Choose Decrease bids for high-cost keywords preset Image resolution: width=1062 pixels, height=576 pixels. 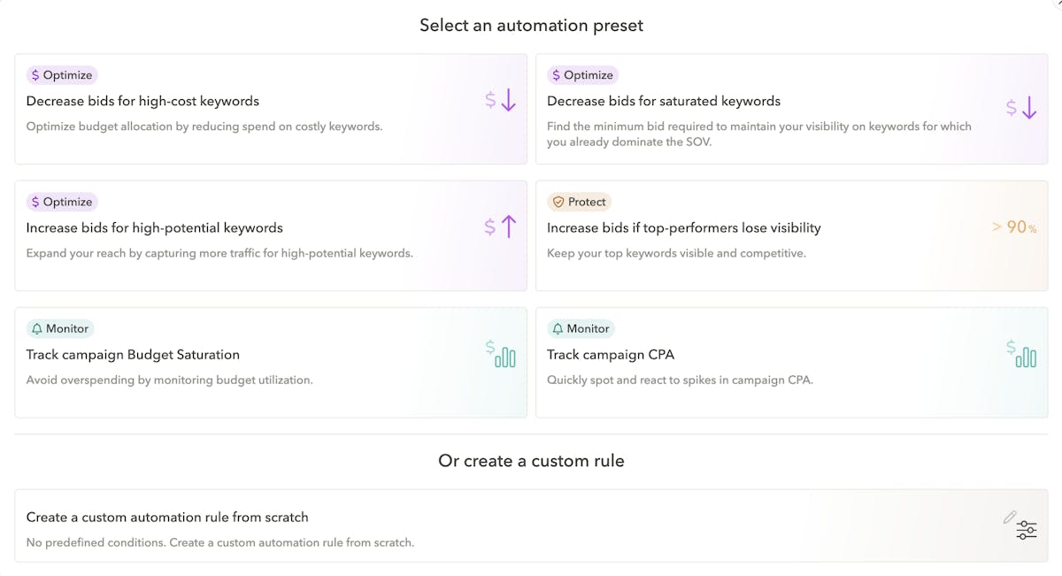(x=142, y=101)
